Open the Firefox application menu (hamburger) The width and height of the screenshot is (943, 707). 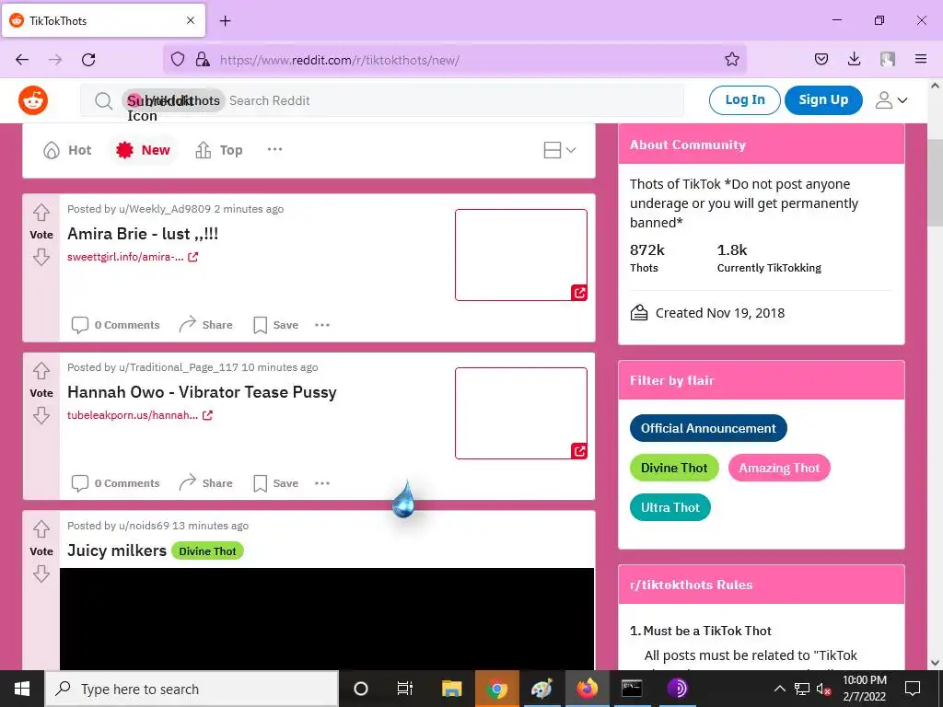click(921, 59)
